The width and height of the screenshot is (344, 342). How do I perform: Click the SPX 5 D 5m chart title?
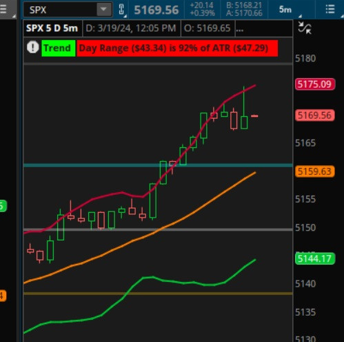(x=52, y=28)
